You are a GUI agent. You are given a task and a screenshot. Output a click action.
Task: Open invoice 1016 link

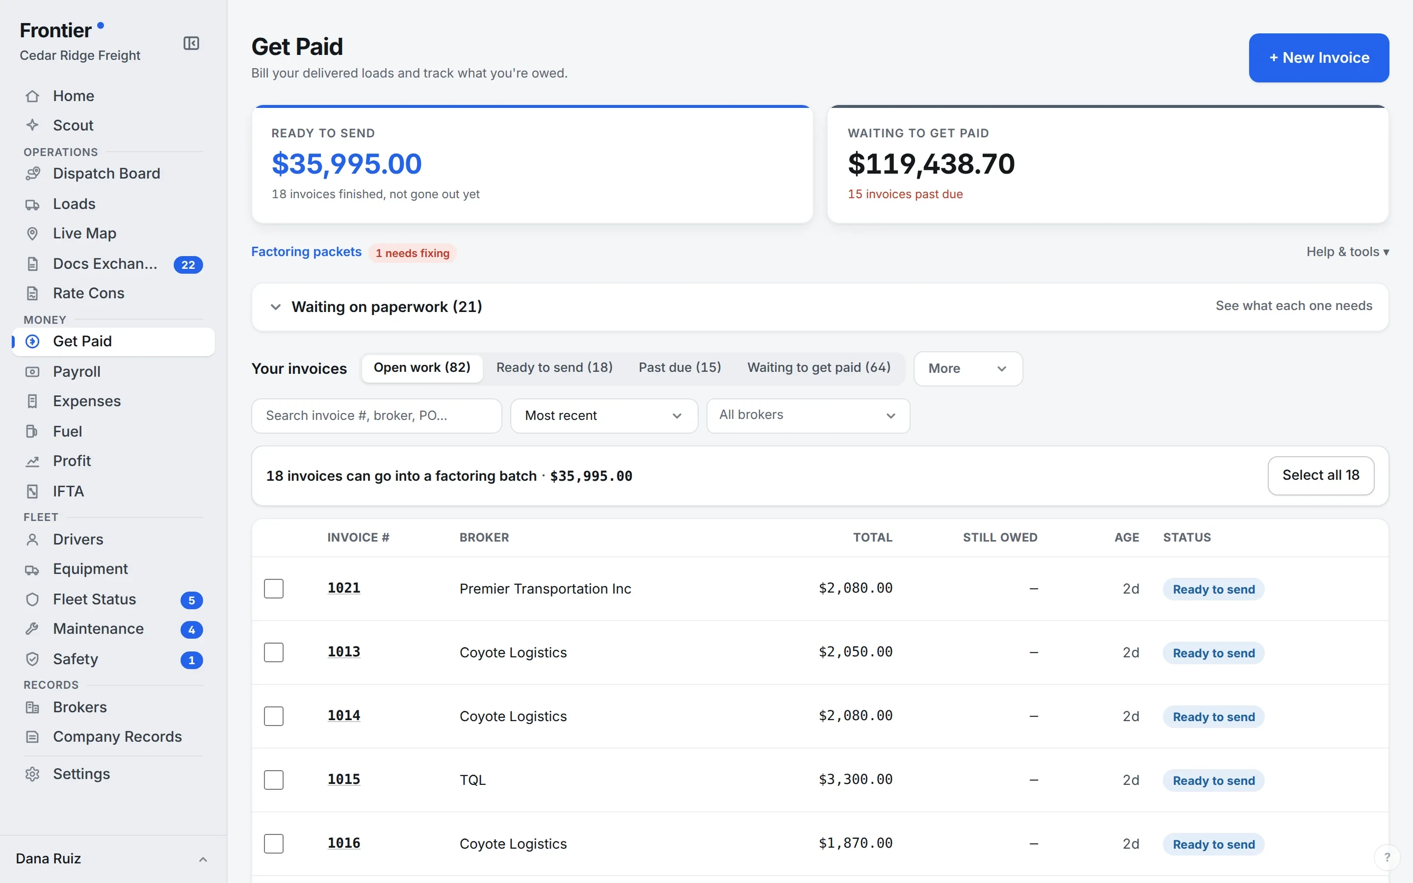pyautogui.click(x=344, y=843)
